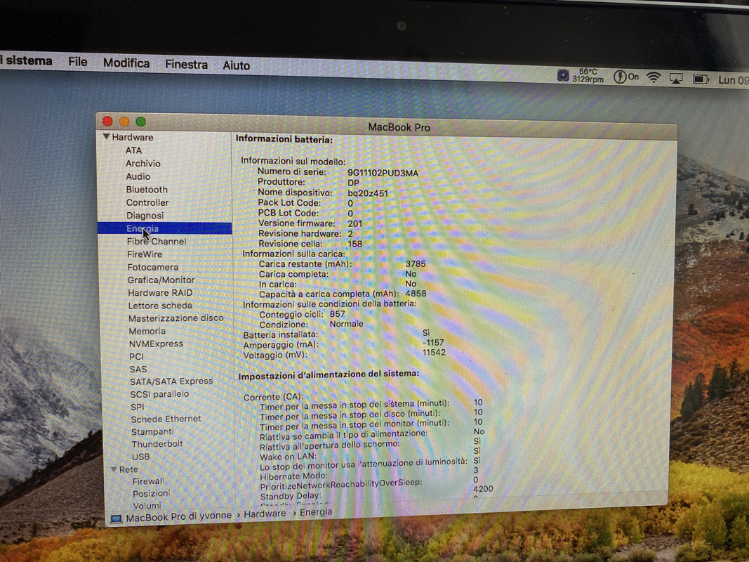Viewport: 749px width, 562px height.
Task: Select Fibre Channel in the sidebar
Action: [157, 242]
